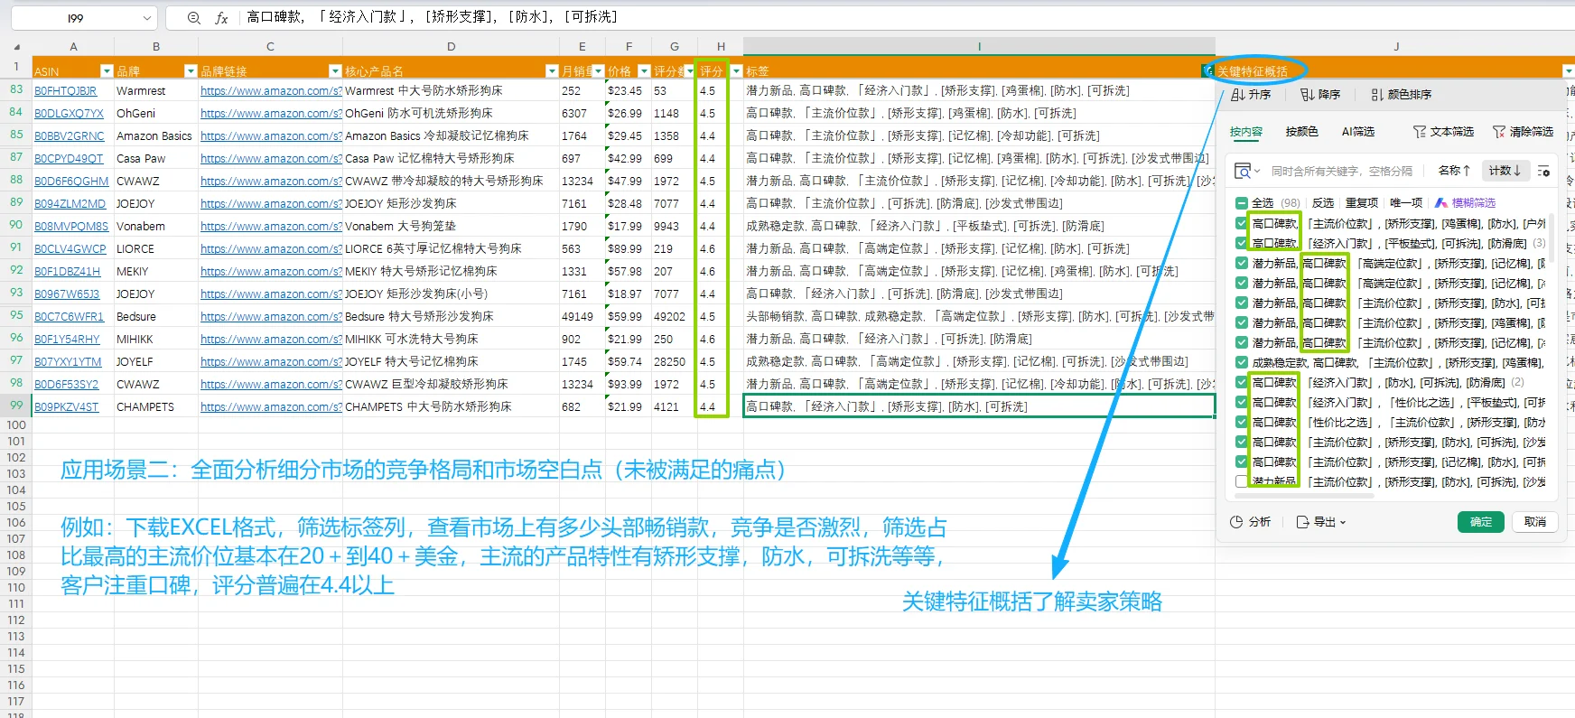1575x718 pixels.
Task: Confirm filter with 确定 button
Action: pyautogui.click(x=1481, y=522)
